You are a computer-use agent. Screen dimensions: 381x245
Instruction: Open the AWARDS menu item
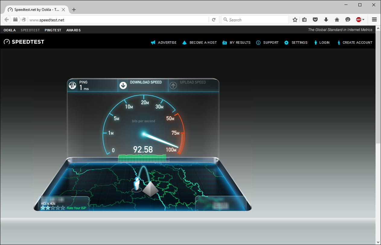(73, 30)
